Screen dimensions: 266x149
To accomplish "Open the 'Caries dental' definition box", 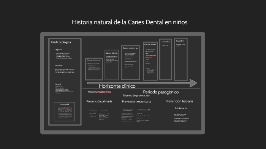I will point(64,112).
